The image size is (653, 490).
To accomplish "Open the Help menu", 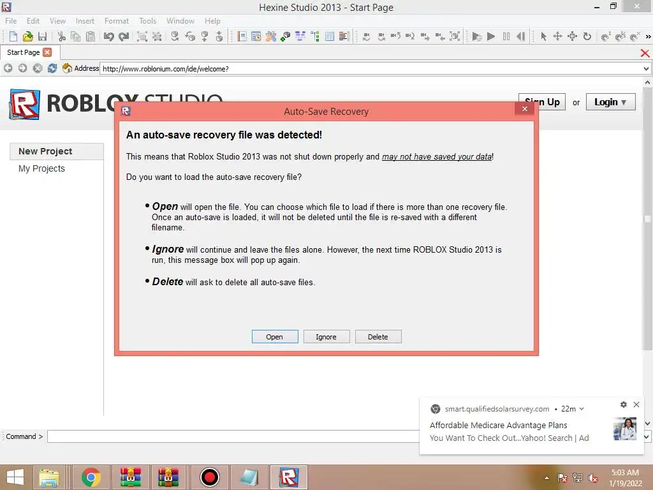I will tap(212, 21).
